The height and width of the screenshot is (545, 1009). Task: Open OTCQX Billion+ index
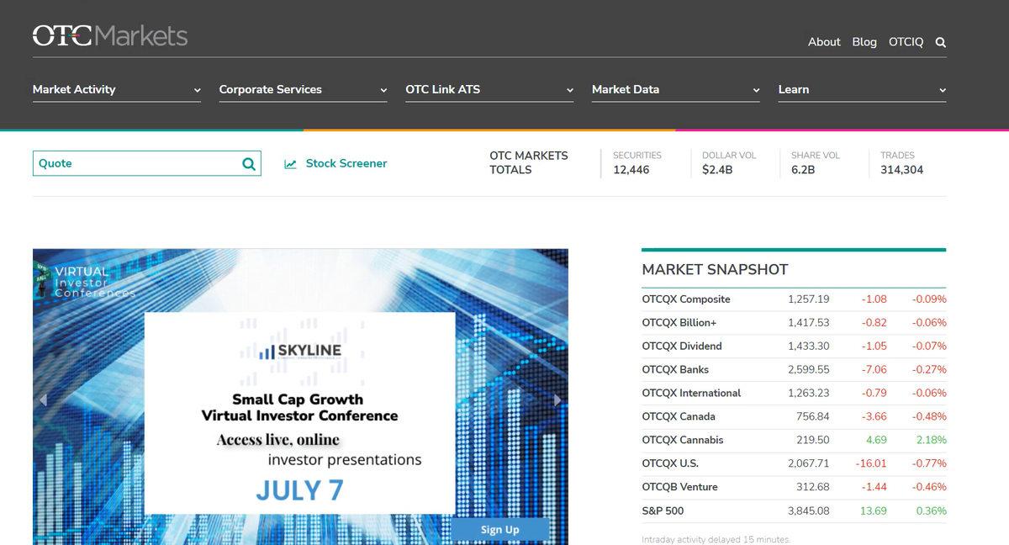coord(679,323)
